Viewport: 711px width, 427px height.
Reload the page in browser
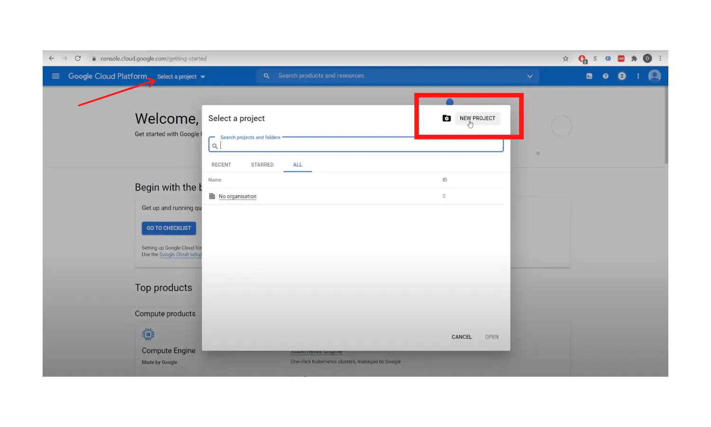click(x=78, y=58)
